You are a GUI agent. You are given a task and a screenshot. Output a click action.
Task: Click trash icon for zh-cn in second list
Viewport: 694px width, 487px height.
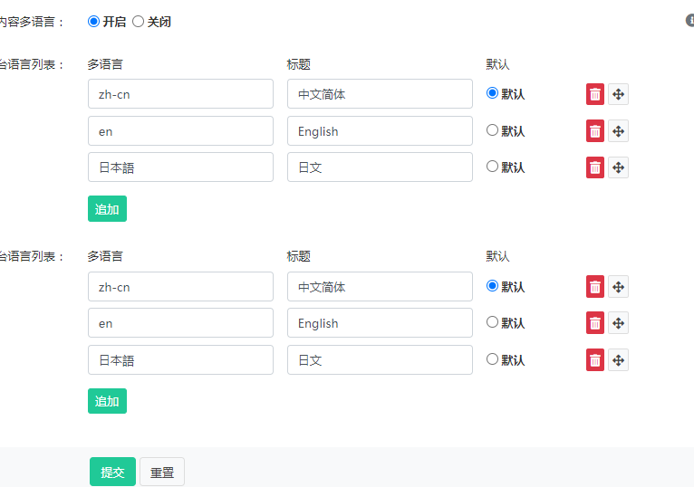(595, 287)
